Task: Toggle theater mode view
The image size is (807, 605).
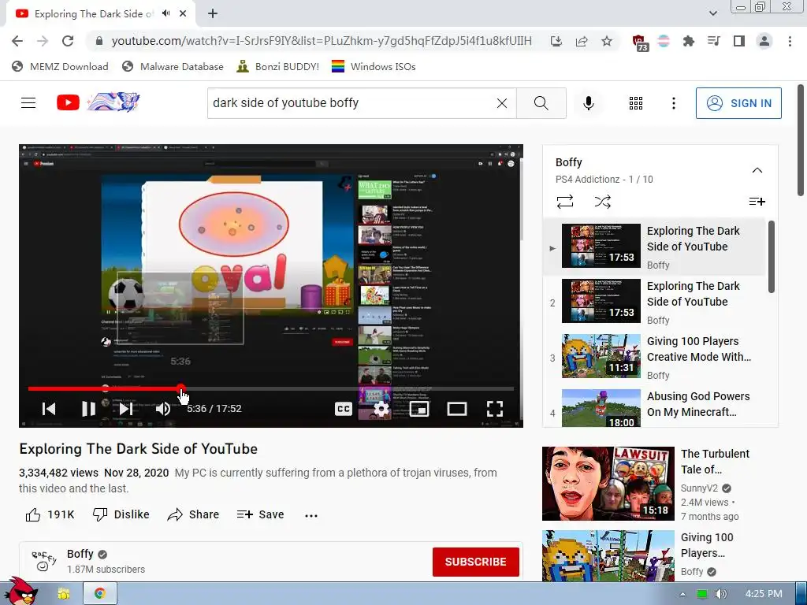Action: 457,409
